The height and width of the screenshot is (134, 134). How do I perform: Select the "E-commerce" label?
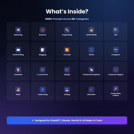click(x=42, y=74)
